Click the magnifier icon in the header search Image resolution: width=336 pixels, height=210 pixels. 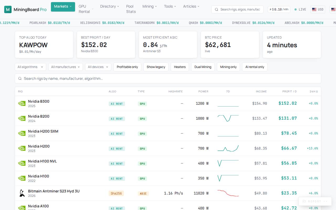(217, 9)
